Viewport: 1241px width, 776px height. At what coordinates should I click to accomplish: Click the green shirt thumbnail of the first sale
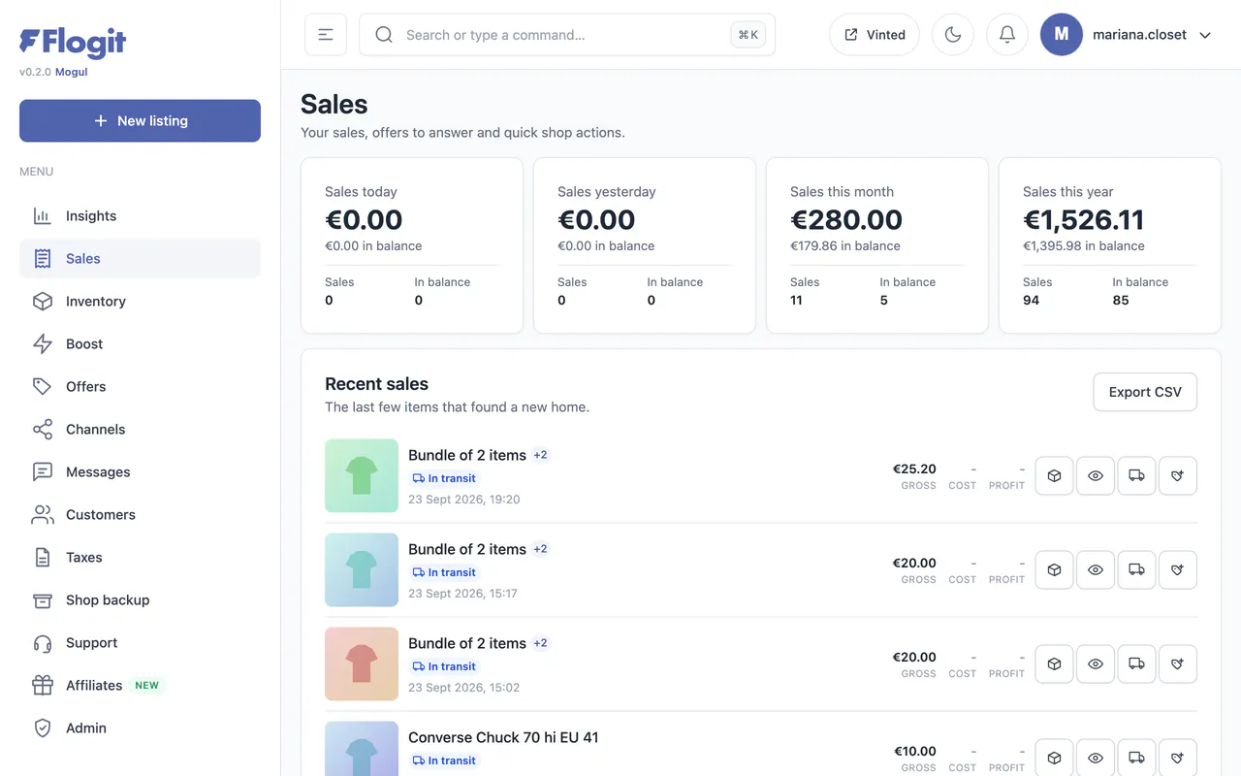362,475
